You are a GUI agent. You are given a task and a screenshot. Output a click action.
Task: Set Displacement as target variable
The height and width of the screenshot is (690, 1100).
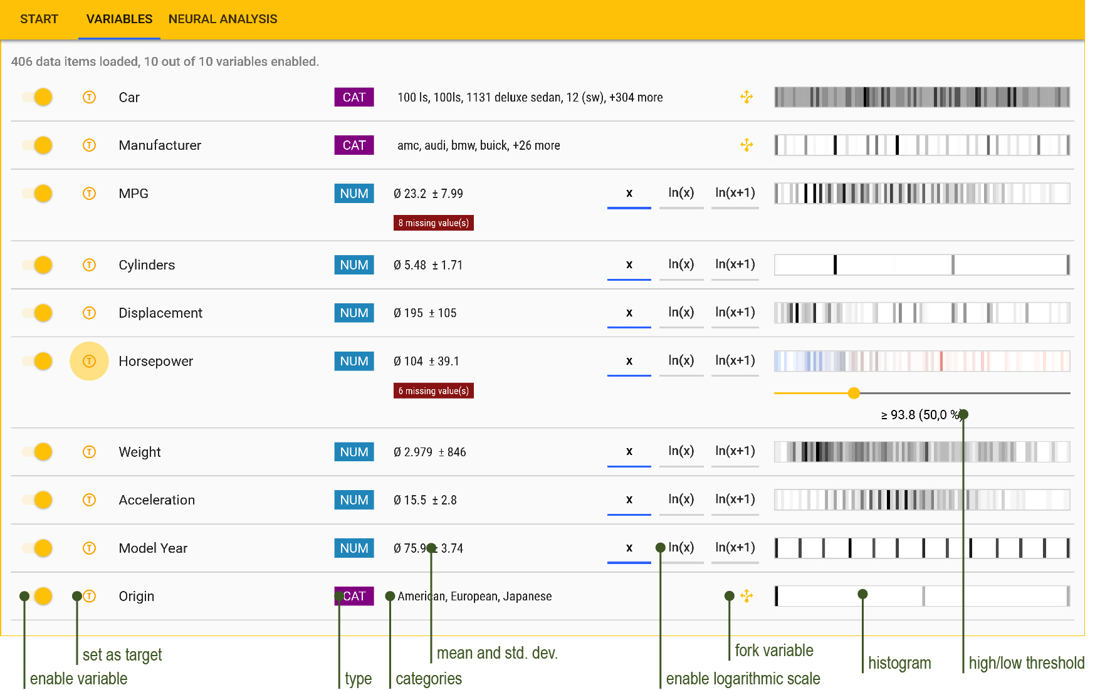(90, 313)
